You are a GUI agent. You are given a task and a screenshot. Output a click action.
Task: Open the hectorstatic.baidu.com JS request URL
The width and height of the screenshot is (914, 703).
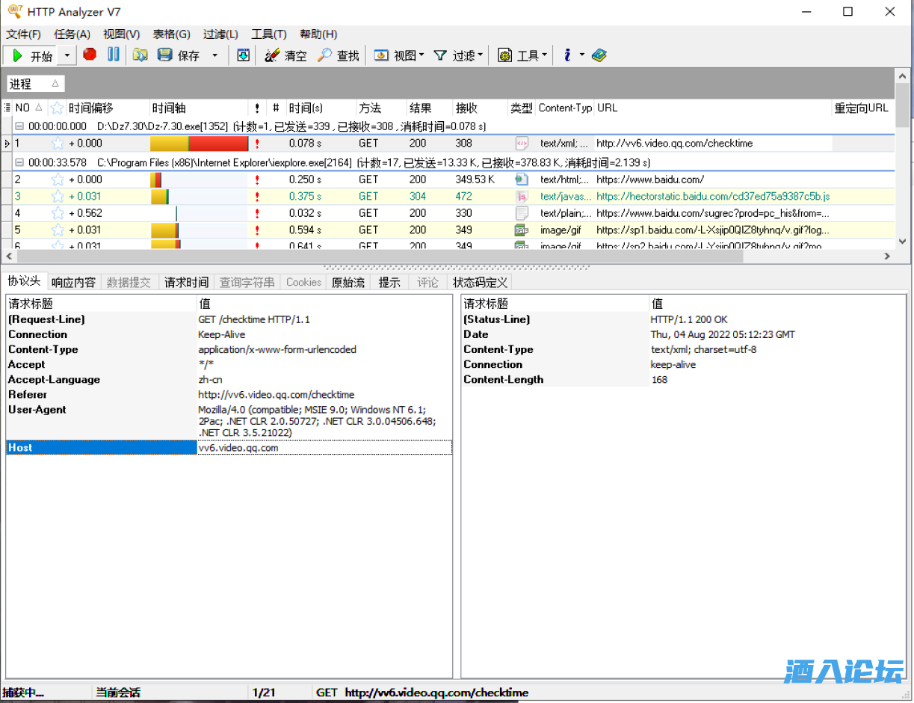point(712,197)
